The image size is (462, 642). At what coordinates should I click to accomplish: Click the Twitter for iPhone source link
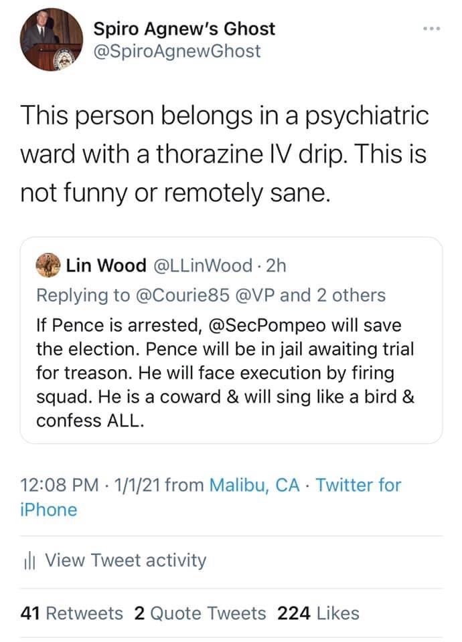coord(358,485)
